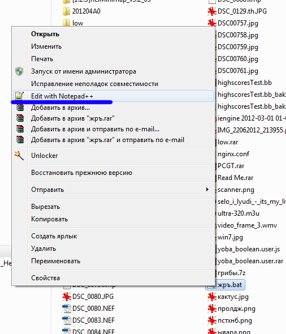
Task: Click the image icon of пролдж.png
Action: pyautogui.click(x=212, y=309)
